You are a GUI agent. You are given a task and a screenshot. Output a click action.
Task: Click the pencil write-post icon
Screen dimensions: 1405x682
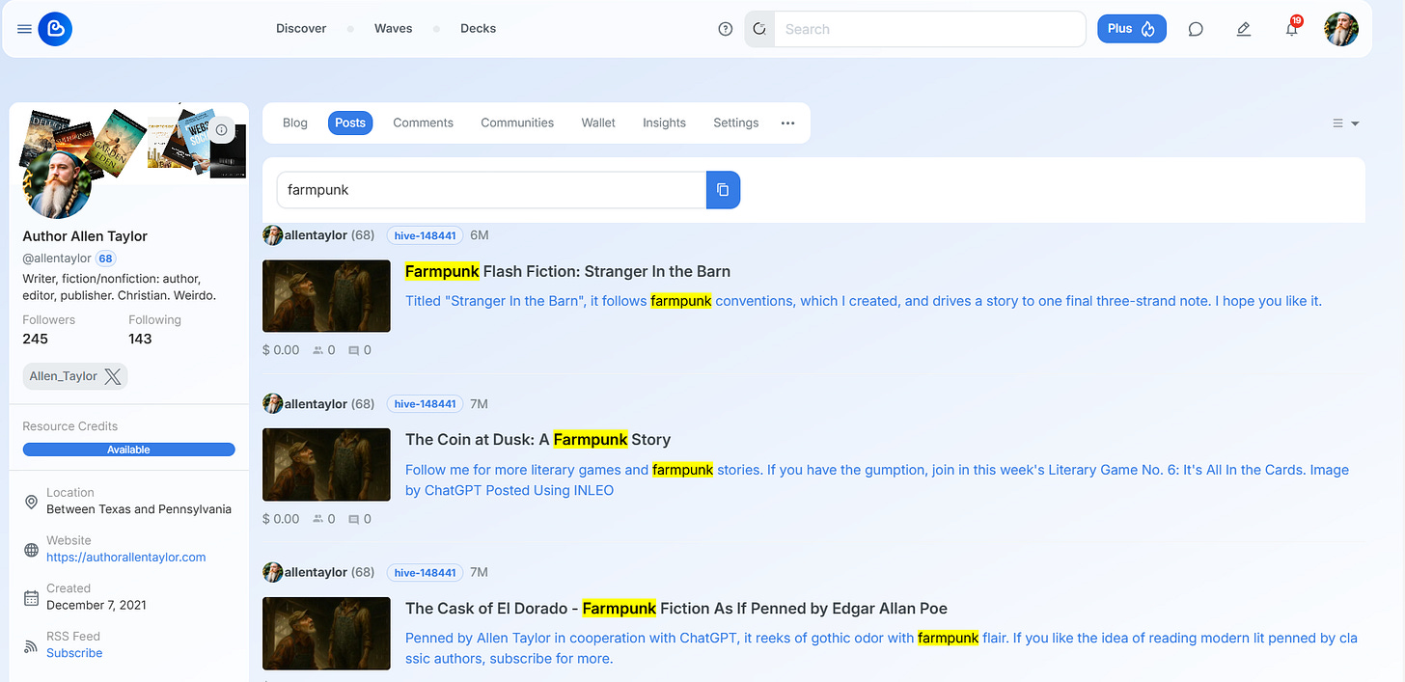tap(1244, 29)
